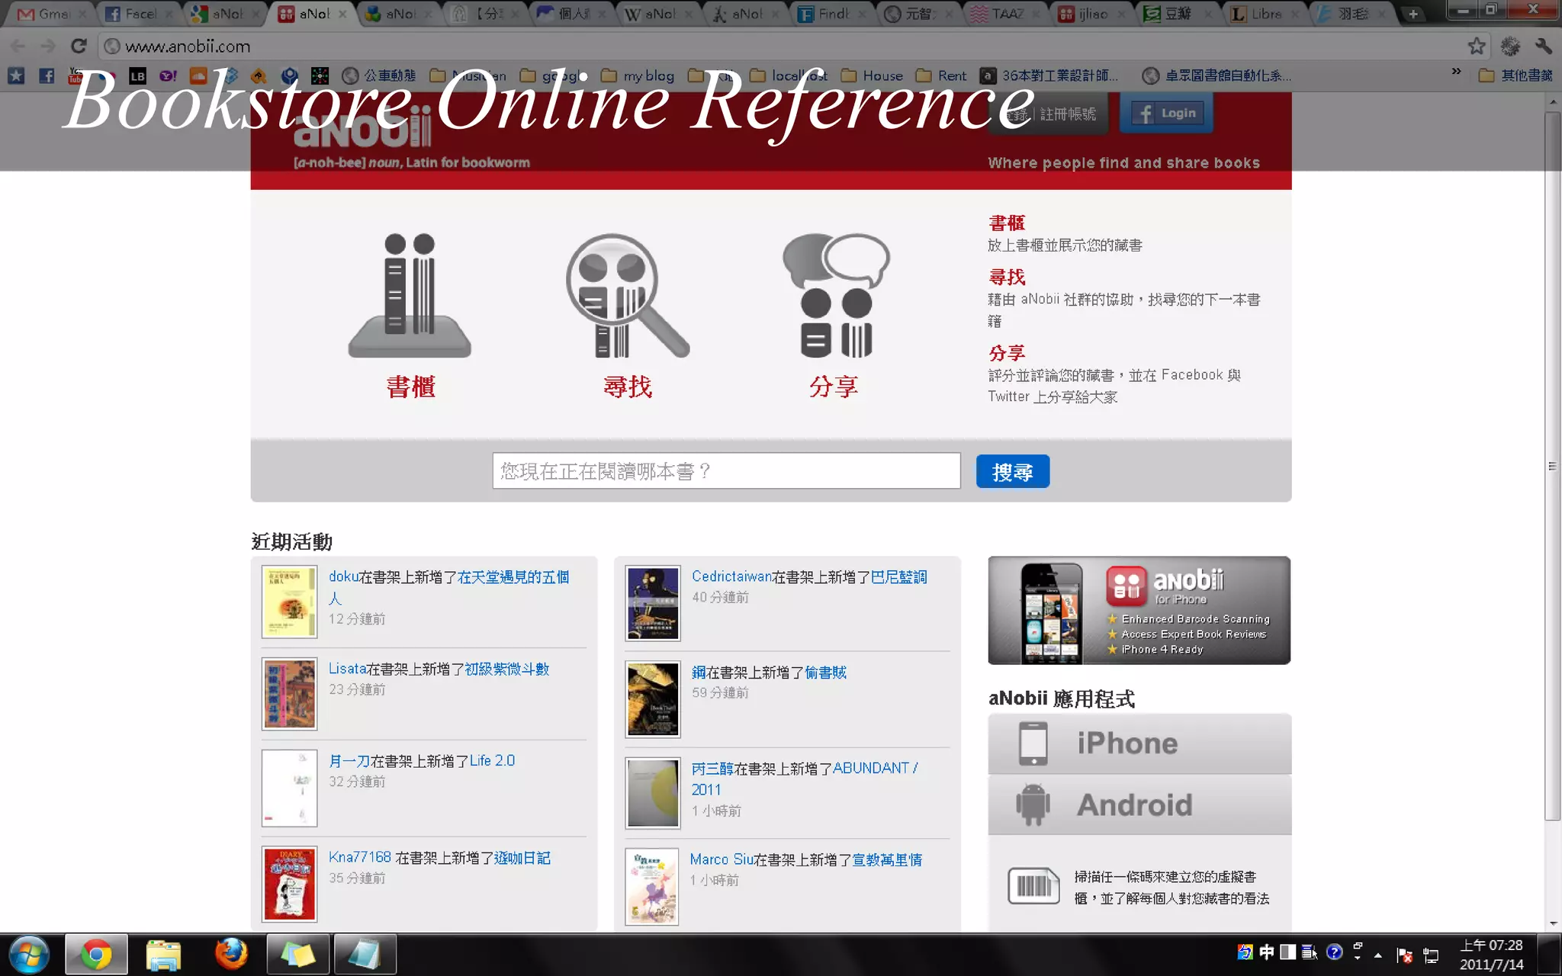Open the Android app button
This screenshot has height=976, width=1562.
click(x=1139, y=804)
